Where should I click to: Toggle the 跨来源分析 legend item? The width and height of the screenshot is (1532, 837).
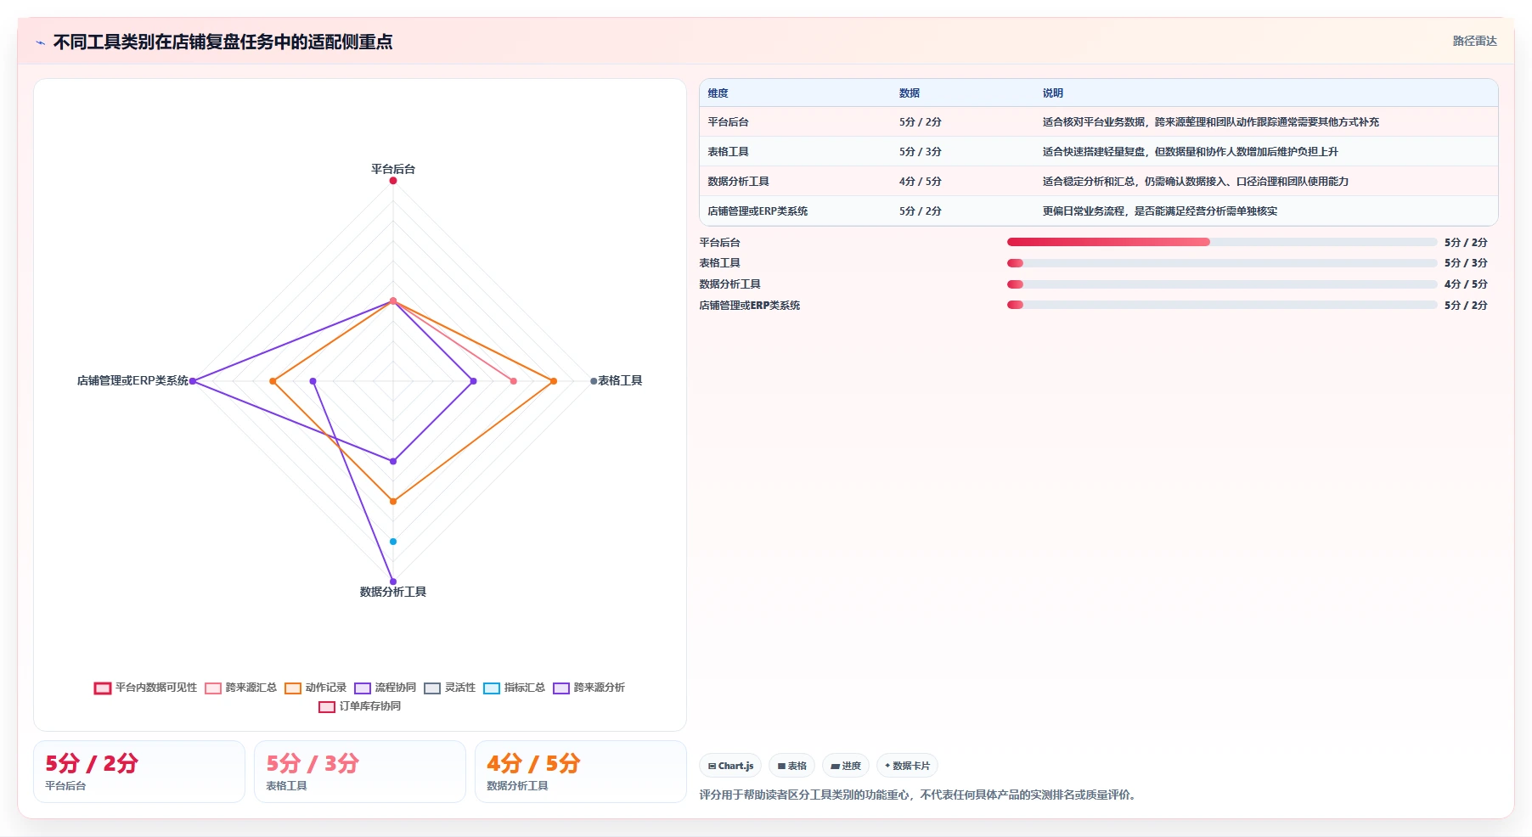click(589, 688)
